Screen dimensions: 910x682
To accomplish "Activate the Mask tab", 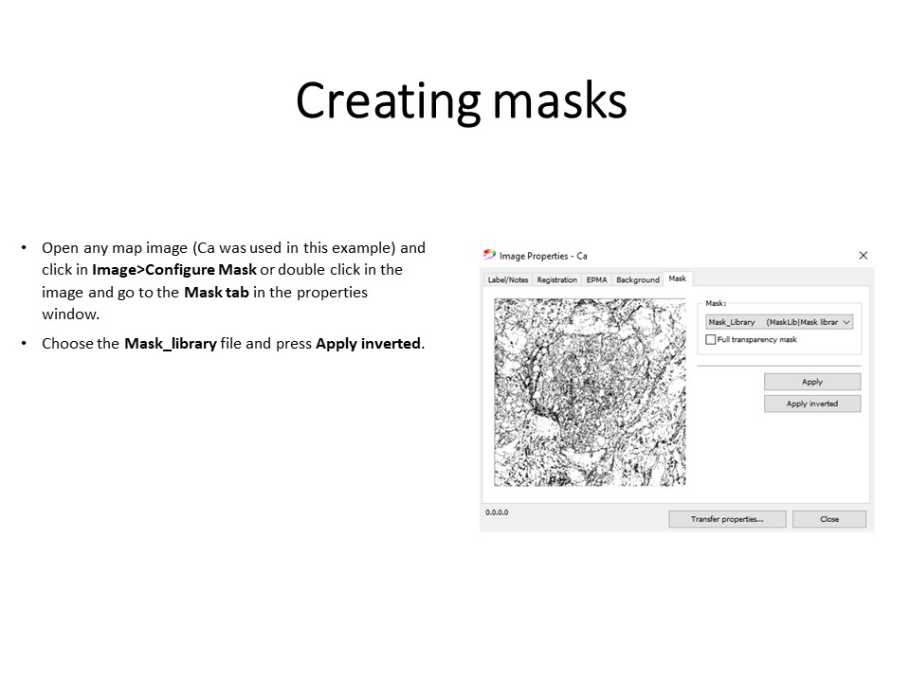I will pos(677,278).
